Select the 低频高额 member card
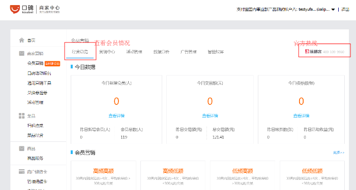The height and width of the screenshot is (190, 356). pyautogui.click(x=243, y=176)
